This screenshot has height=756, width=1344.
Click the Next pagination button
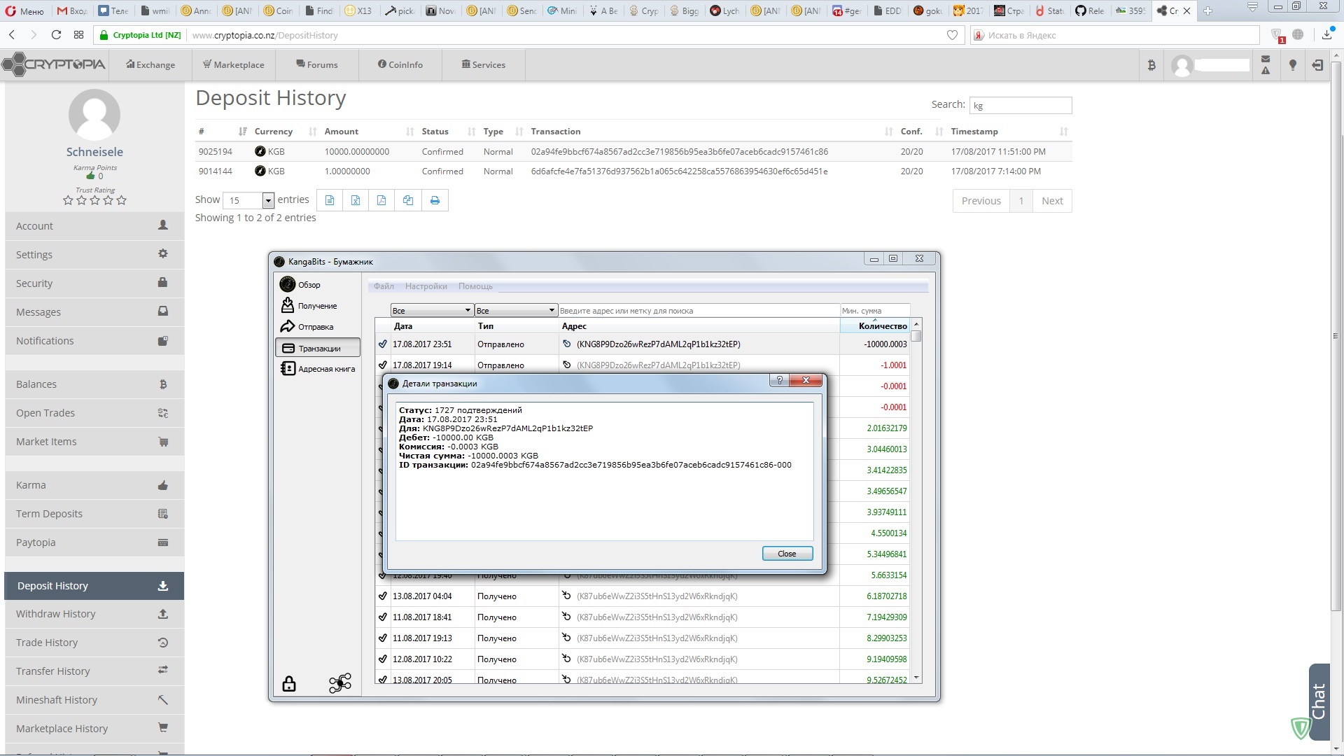tap(1051, 201)
